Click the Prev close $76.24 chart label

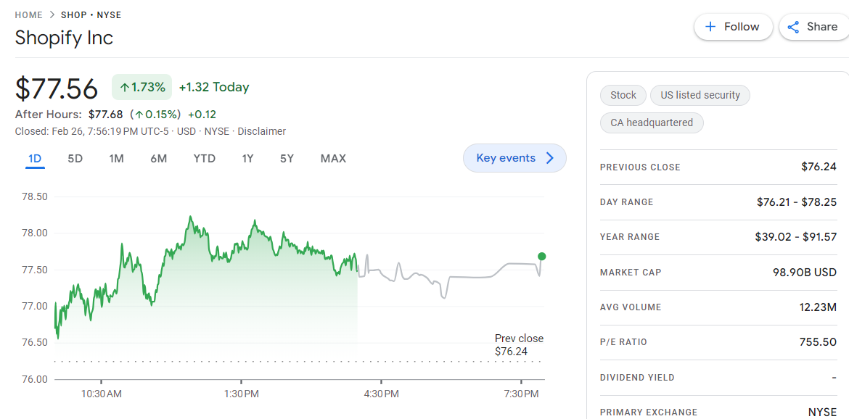pos(519,345)
